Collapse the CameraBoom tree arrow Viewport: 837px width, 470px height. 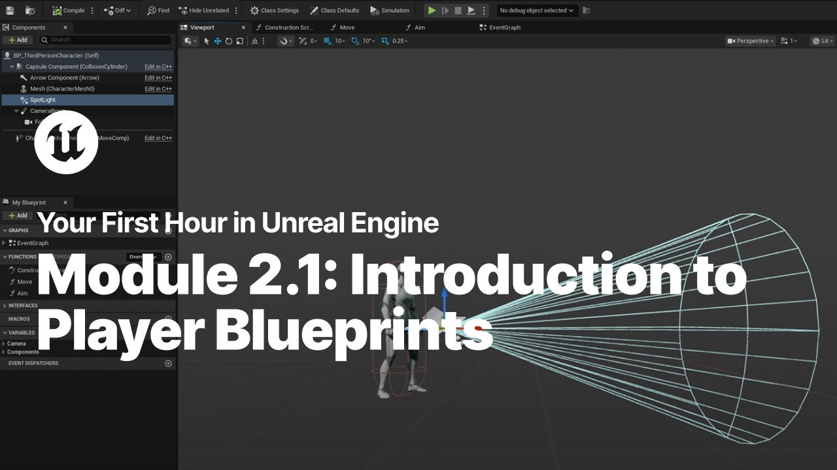[16, 111]
